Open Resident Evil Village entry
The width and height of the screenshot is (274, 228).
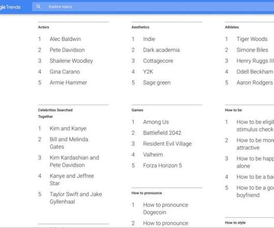[167, 144]
